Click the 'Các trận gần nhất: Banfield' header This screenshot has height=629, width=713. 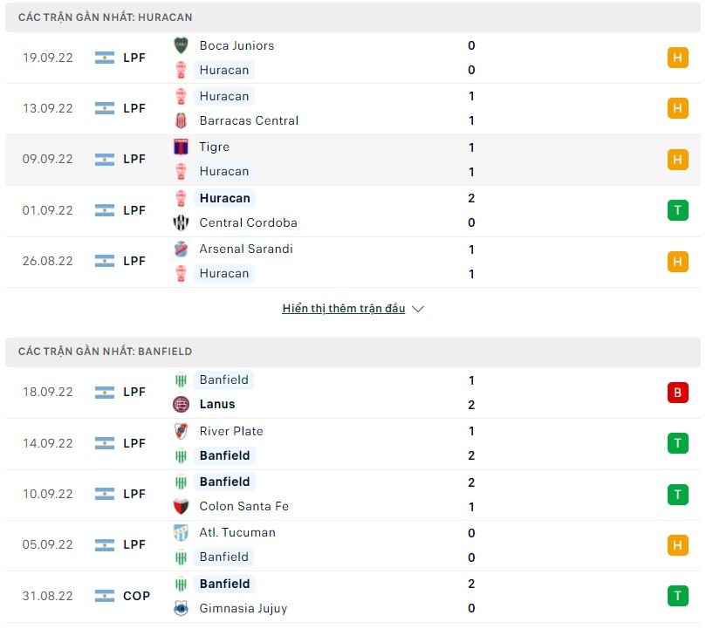[106, 352]
